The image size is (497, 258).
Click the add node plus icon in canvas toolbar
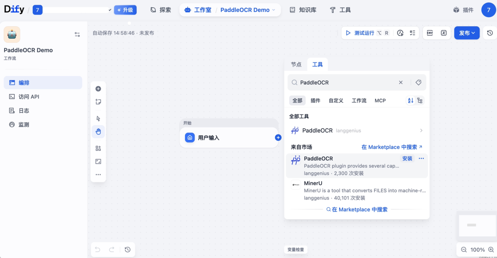pyautogui.click(x=98, y=89)
